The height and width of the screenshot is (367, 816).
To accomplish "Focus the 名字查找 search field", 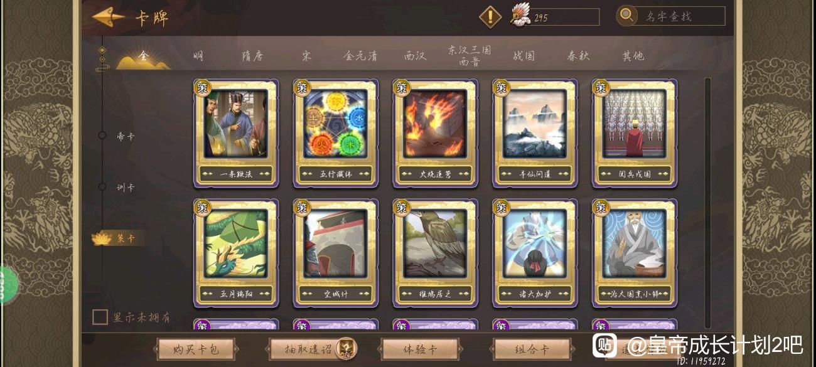I will [682, 16].
